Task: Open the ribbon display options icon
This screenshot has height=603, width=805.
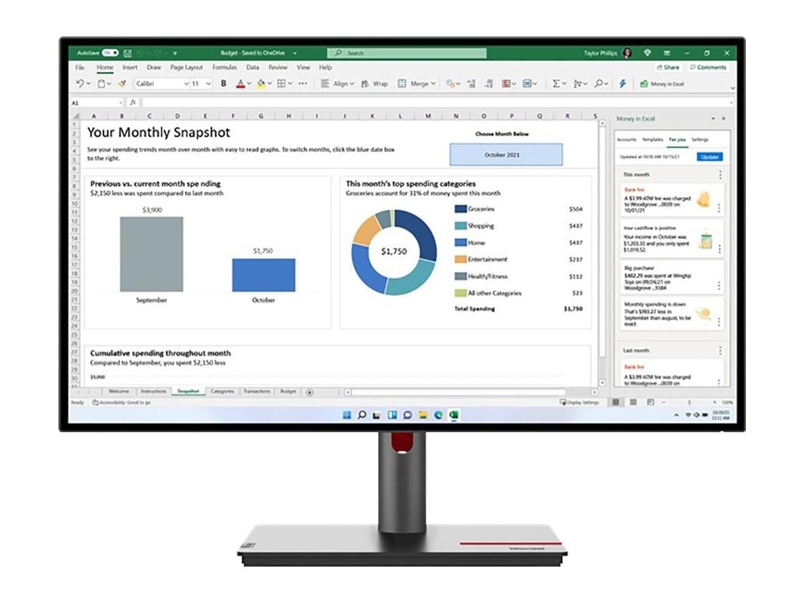Action: pyautogui.click(x=667, y=53)
